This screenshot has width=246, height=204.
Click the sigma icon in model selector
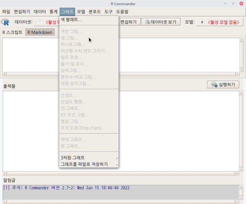tap(202, 22)
